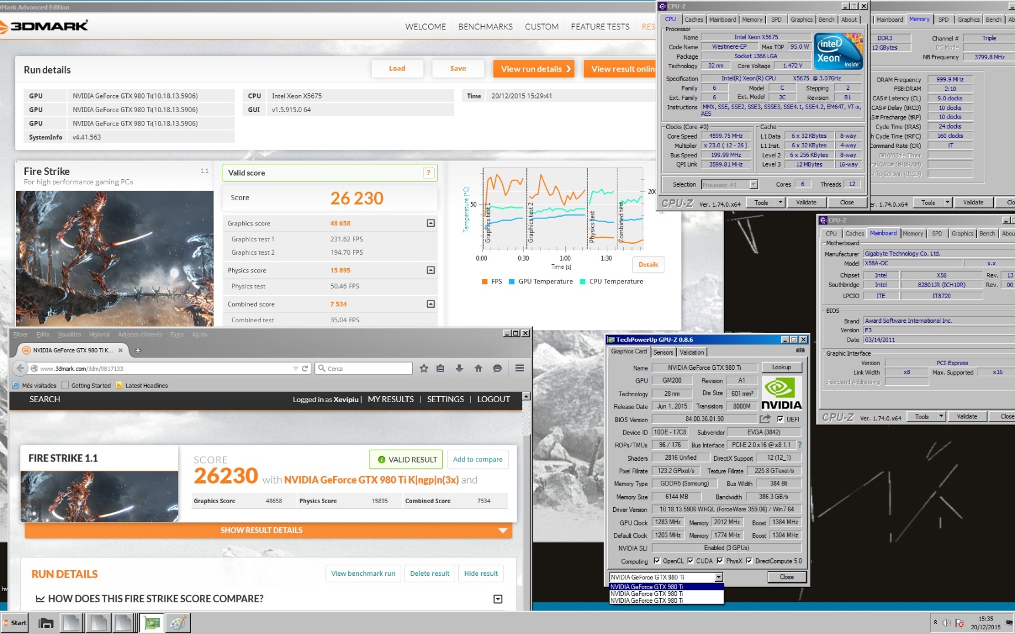
Task: Open a new Firefox tab
Action: point(138,350)
